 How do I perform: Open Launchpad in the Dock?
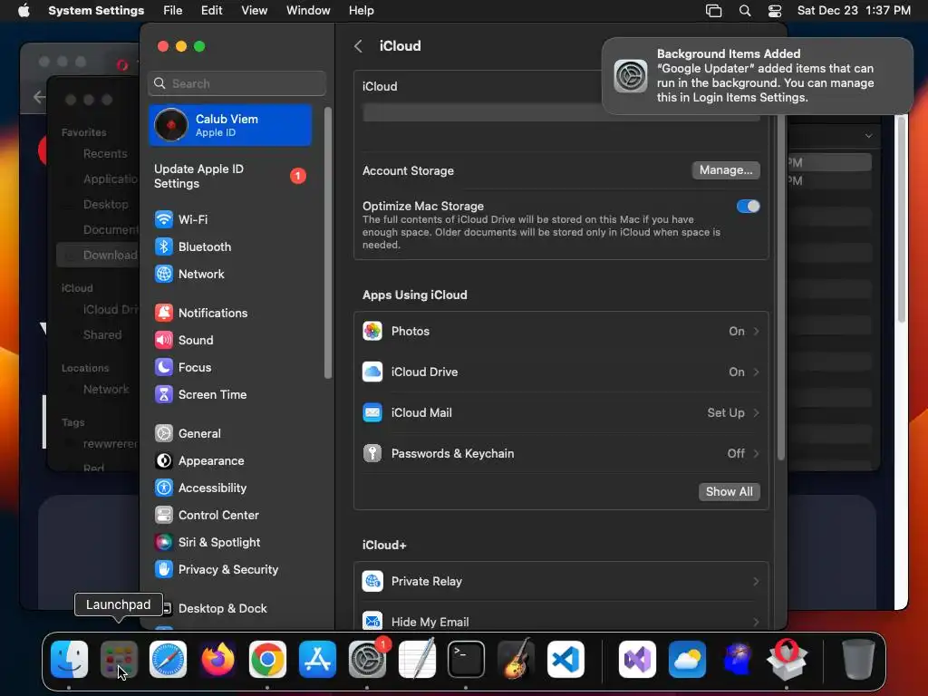pyautogui.click(x=119, y=659)
